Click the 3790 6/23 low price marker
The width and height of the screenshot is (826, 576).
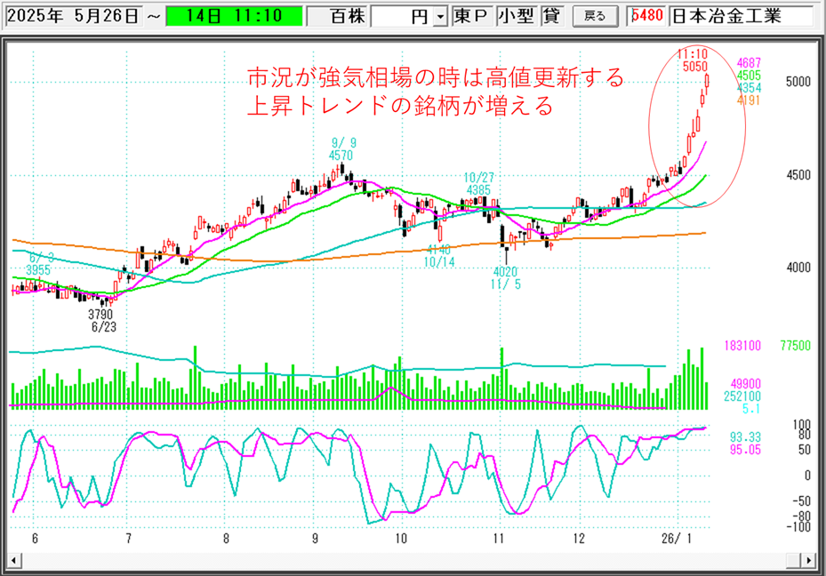click(x=104, y=320)
